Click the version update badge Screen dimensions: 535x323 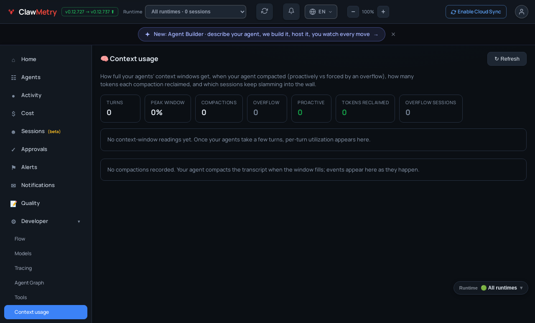point(90,12)
